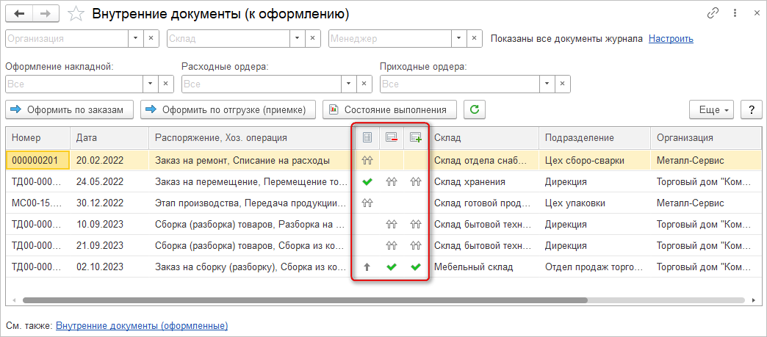The height and width of the screenshot is (337, 767).
Task: Open the Настроить link
Action: click(x=671, y=39)
